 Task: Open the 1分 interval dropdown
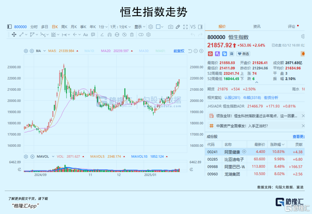103,27
